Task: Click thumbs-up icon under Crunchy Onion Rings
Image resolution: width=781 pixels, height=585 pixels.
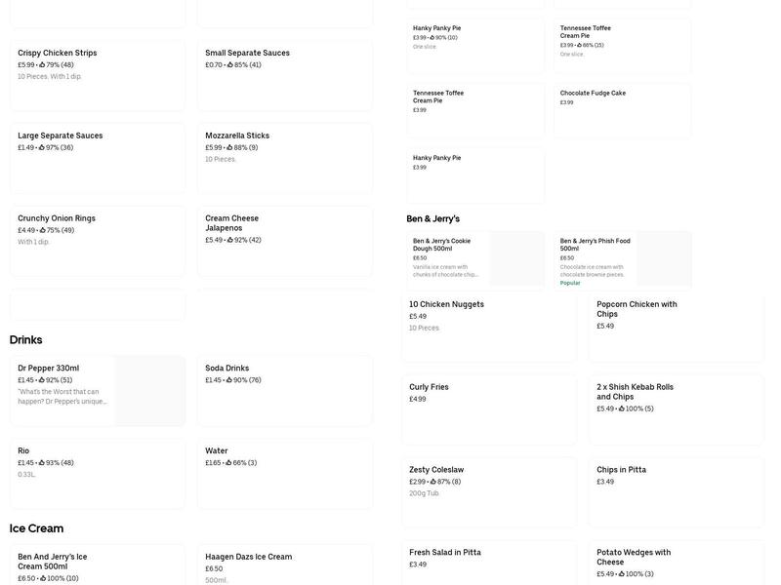Action: (x=42, y=231)
